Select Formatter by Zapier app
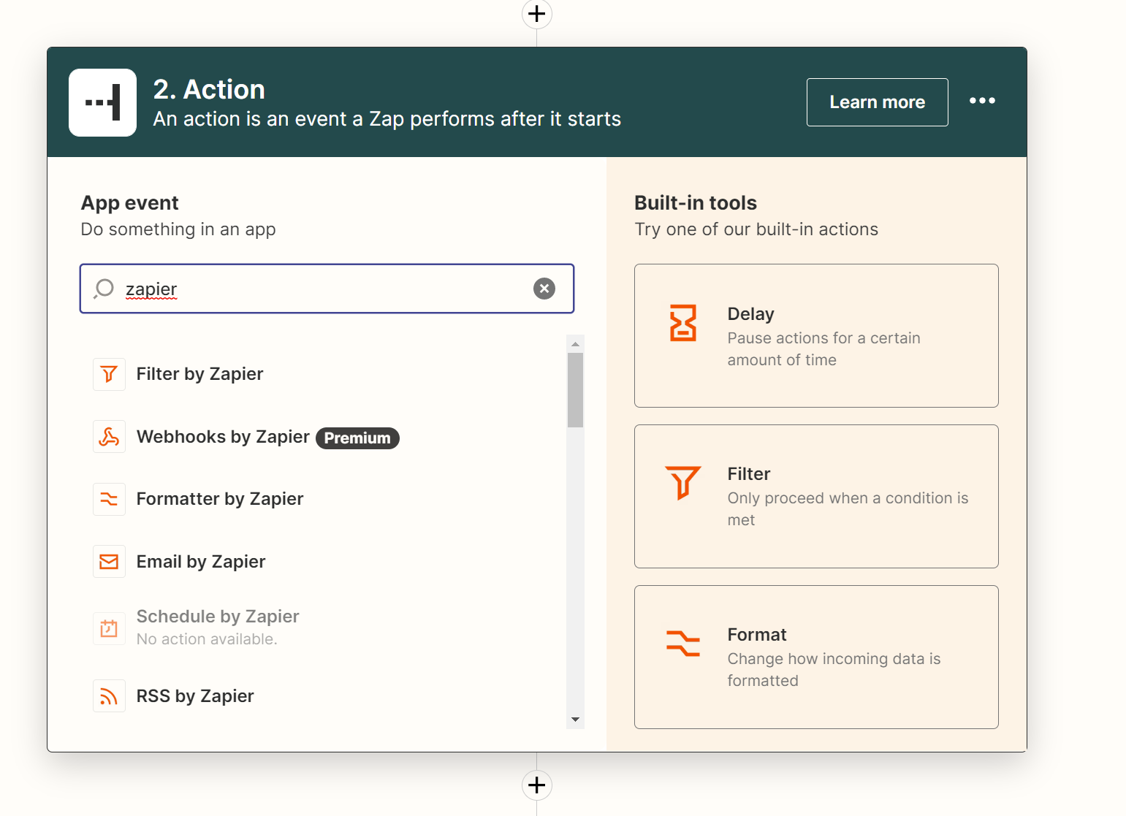This screenshot has height=816, width=1126. tap(220, 499)
